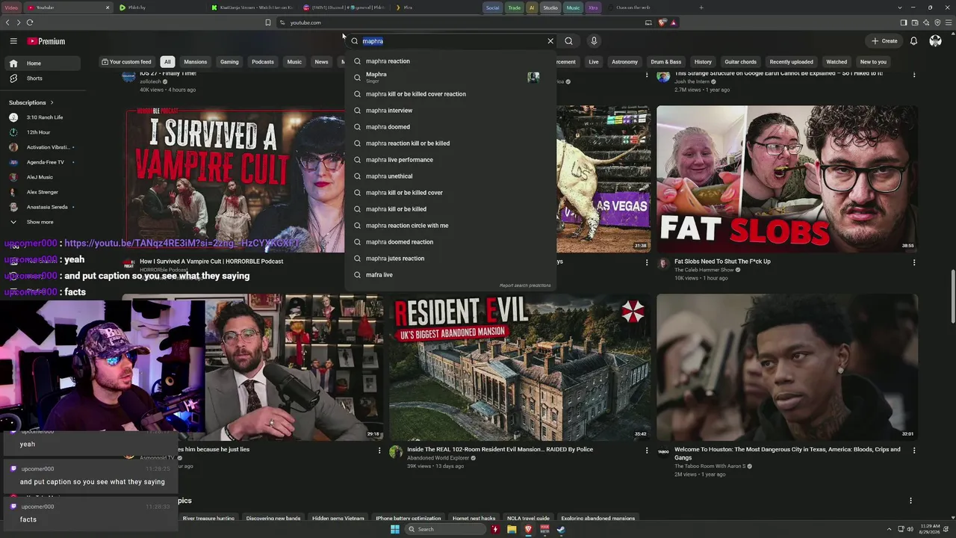The height and width of the screenshot is (538, 956).
Task: Open the account avatar menu
Action: [x=935, y=41]
